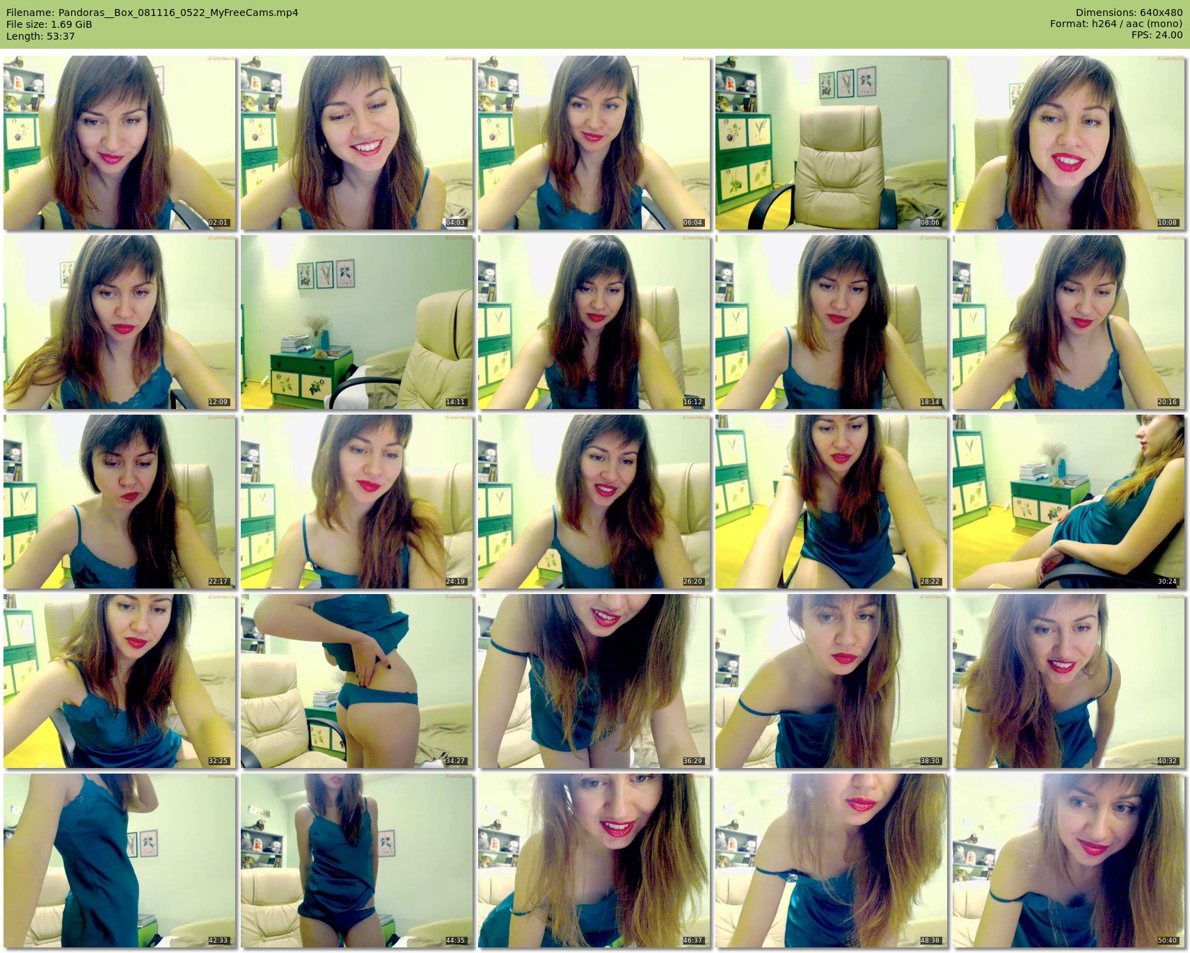Choose the frame at 18:14
Viewport: 1190px width, 953px height.
point(831,322)
